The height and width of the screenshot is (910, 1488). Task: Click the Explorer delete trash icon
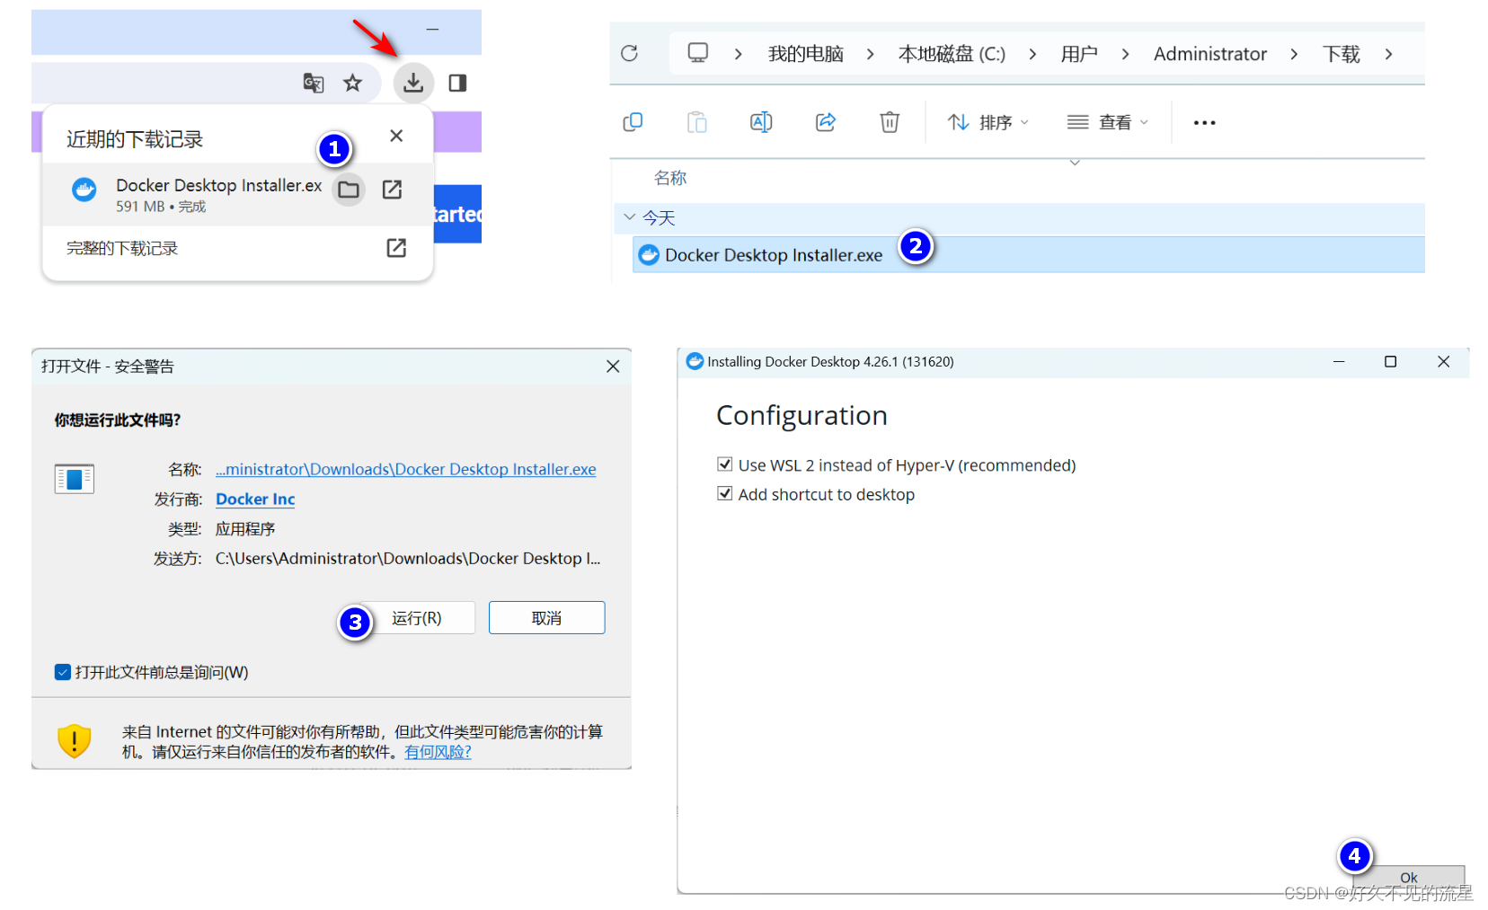[x=890, y=121]
